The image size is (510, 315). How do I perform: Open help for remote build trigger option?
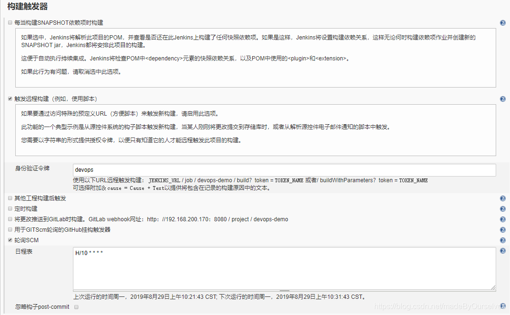coord(502,98)
